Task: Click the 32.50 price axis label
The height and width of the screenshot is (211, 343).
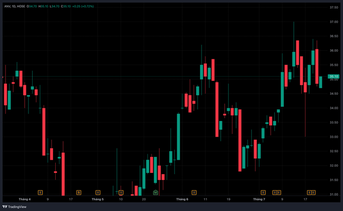Action: [334, 151]
